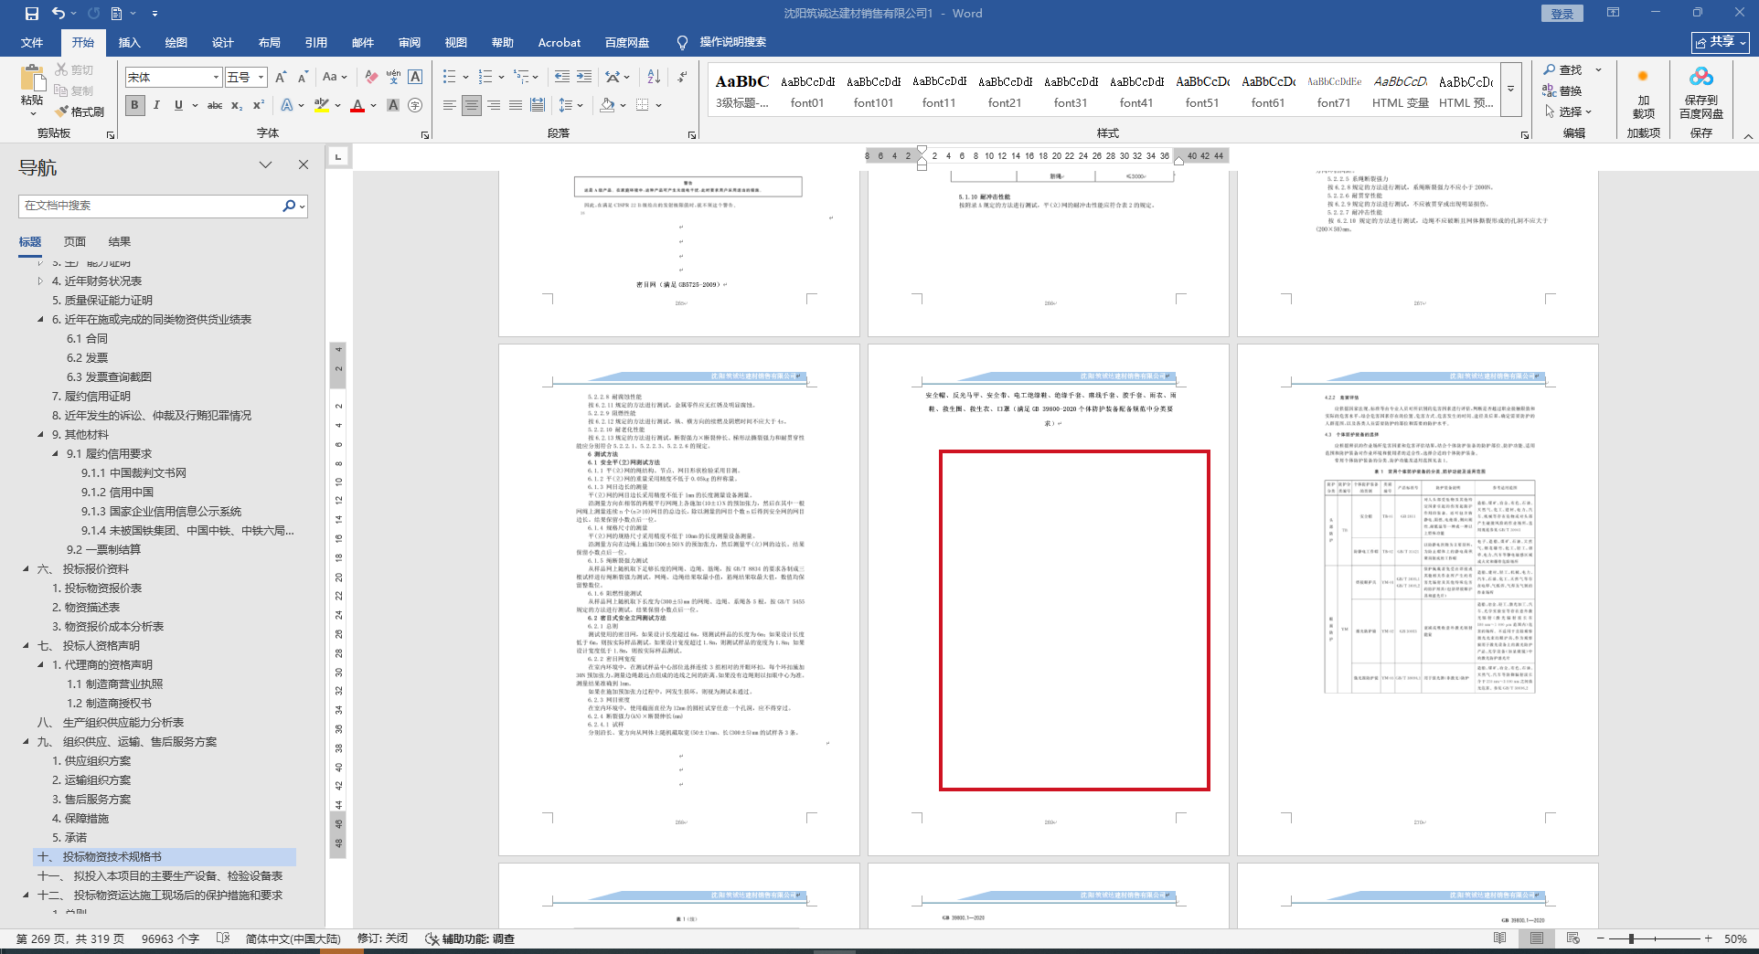Save to Baidu Netdisk icon
This screenshot has height=954, width=1759.
click(1701, 91)
